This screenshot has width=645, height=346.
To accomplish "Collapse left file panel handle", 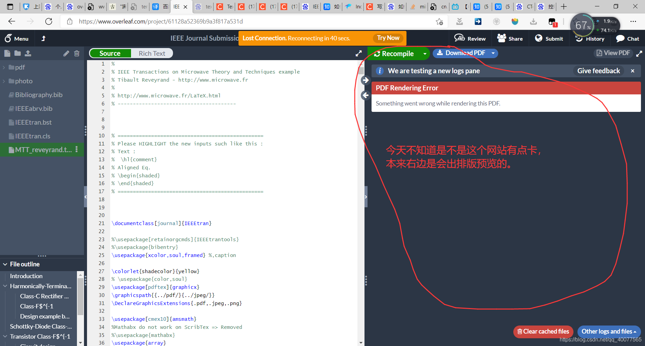I will coord(85,197).
